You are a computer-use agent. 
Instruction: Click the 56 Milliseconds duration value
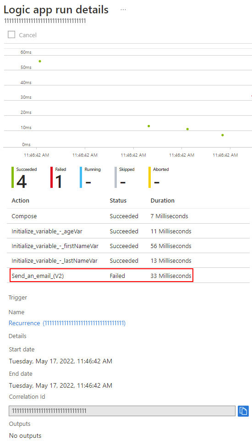171,246
